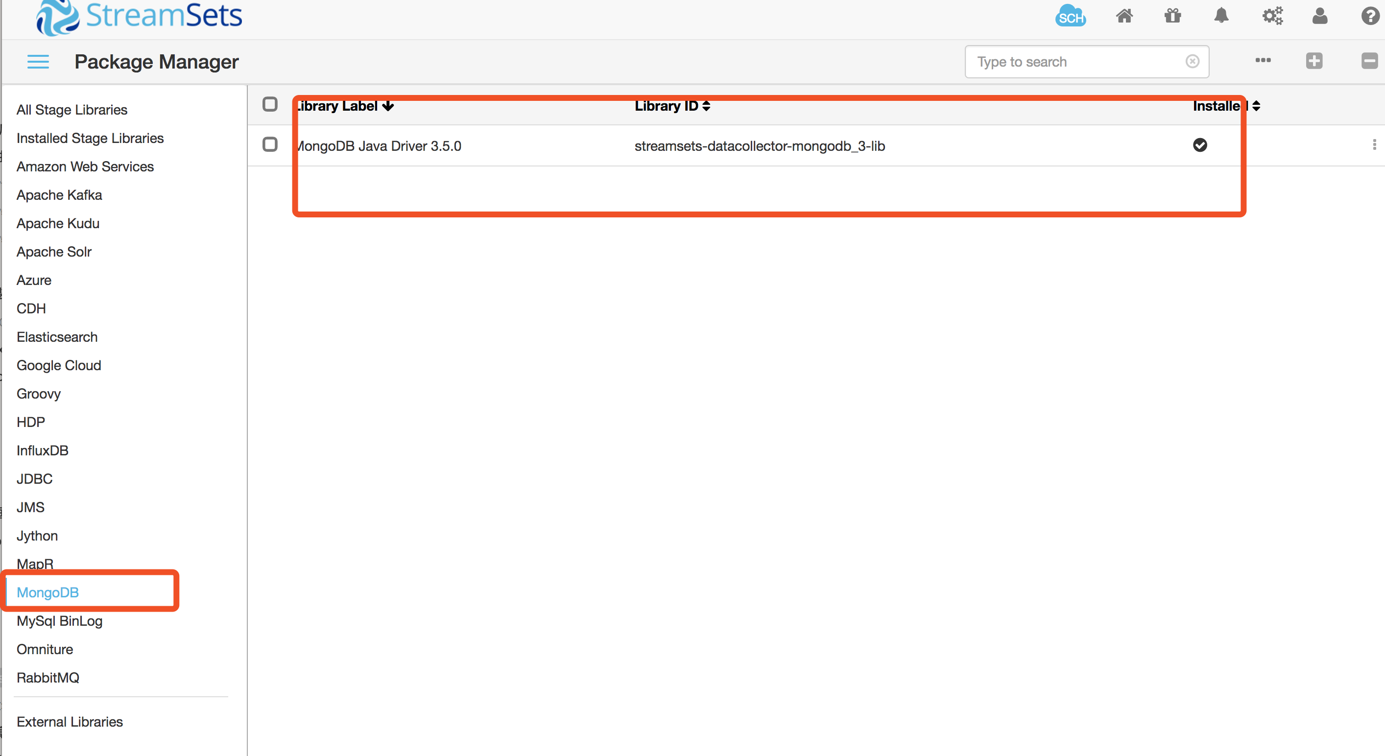Viewport: 1385px width, 756px height.
Task: Click the Package Manager heading
Action: (x=156, y=62)
